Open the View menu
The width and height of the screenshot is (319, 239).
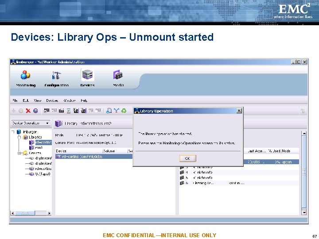(x=38, y=100)
